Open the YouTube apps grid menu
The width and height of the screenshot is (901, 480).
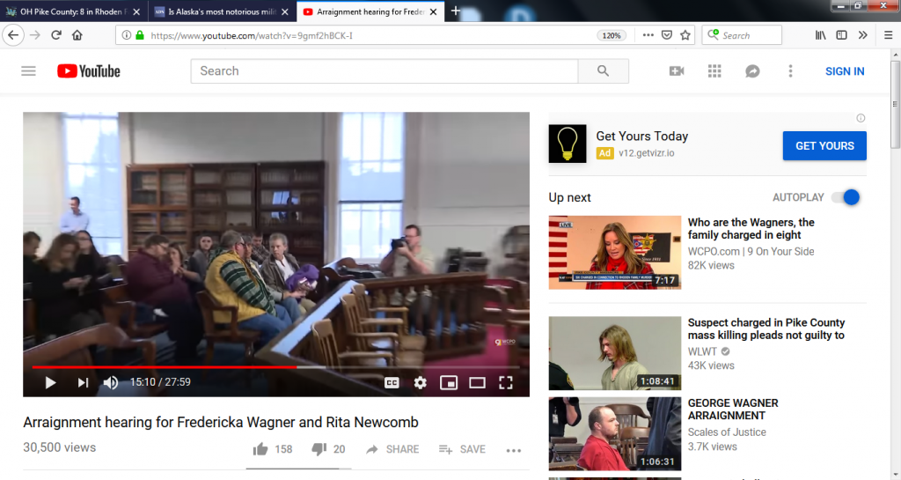[x=714, y=71]
